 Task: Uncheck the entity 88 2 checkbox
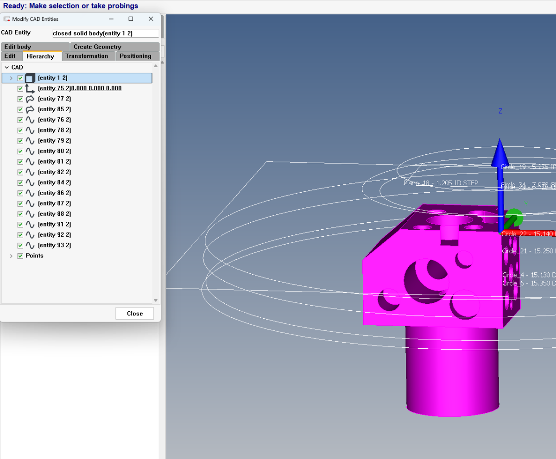tap(20, 214)
